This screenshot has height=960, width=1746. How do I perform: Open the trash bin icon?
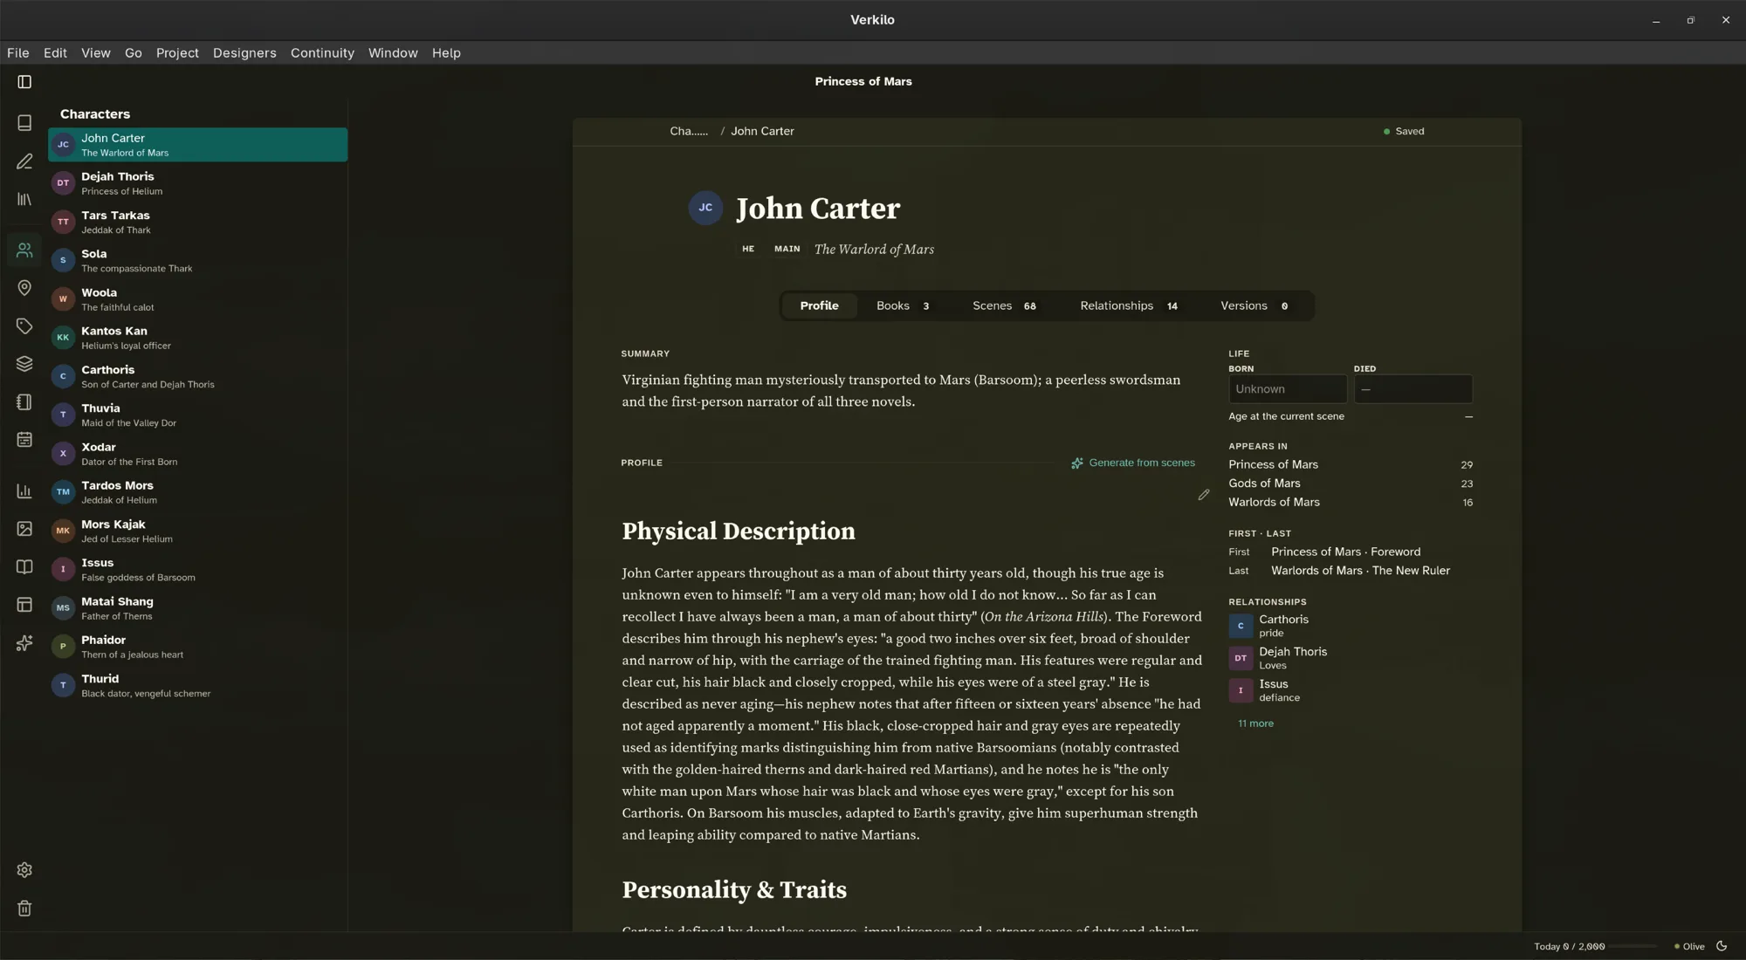tap(24, 909)
